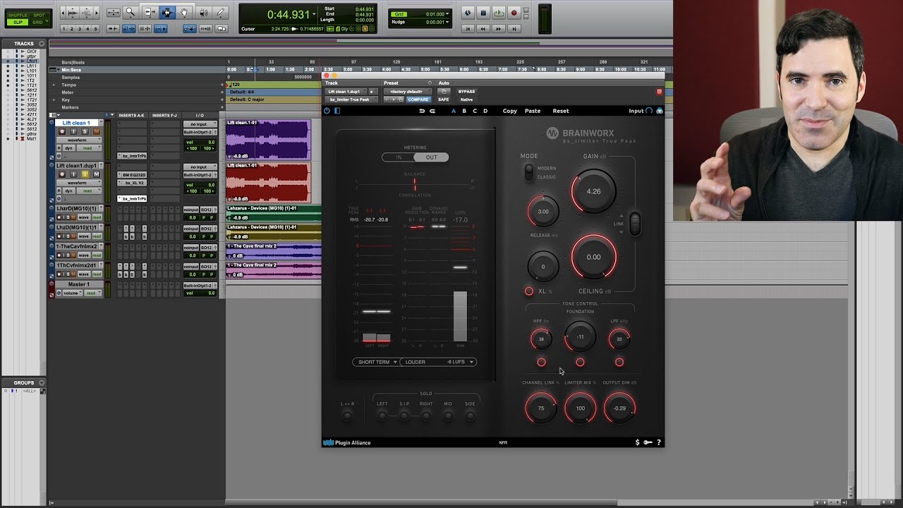Select the Grabber hand tool

point(184,13)
